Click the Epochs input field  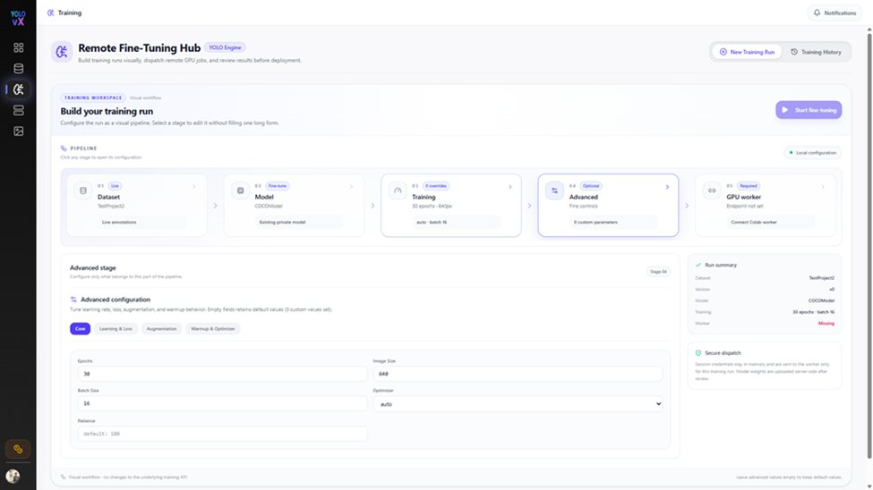(x=222, y=374)
